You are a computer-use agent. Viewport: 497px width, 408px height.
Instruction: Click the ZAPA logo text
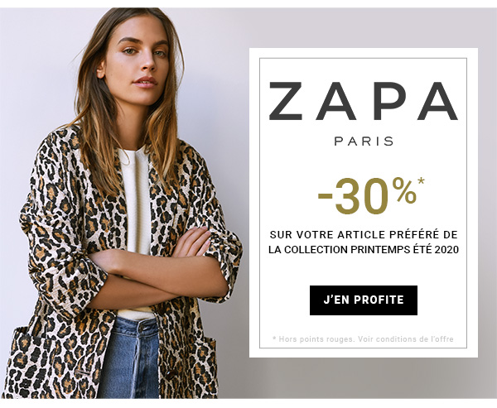[364, 101]
